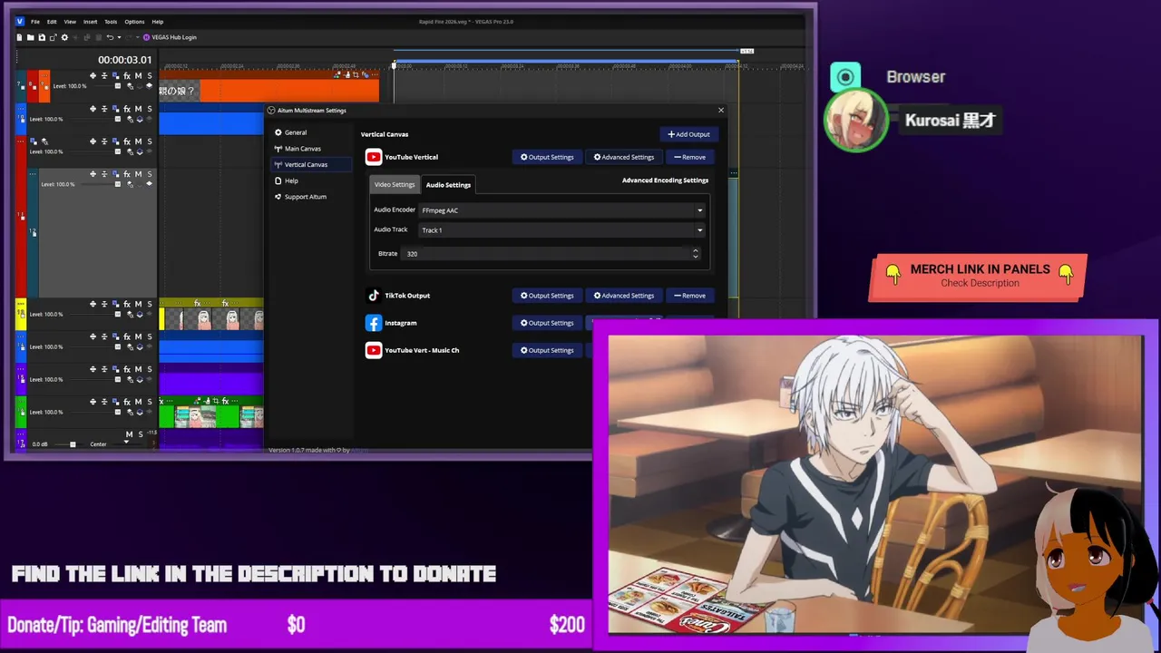This screenshot has width=1161, height=653.
Task: Mute the green video track
Action: click(138, 402)
